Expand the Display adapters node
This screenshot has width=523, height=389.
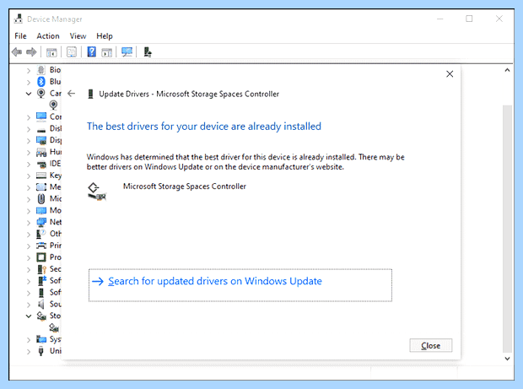(29, 140)
